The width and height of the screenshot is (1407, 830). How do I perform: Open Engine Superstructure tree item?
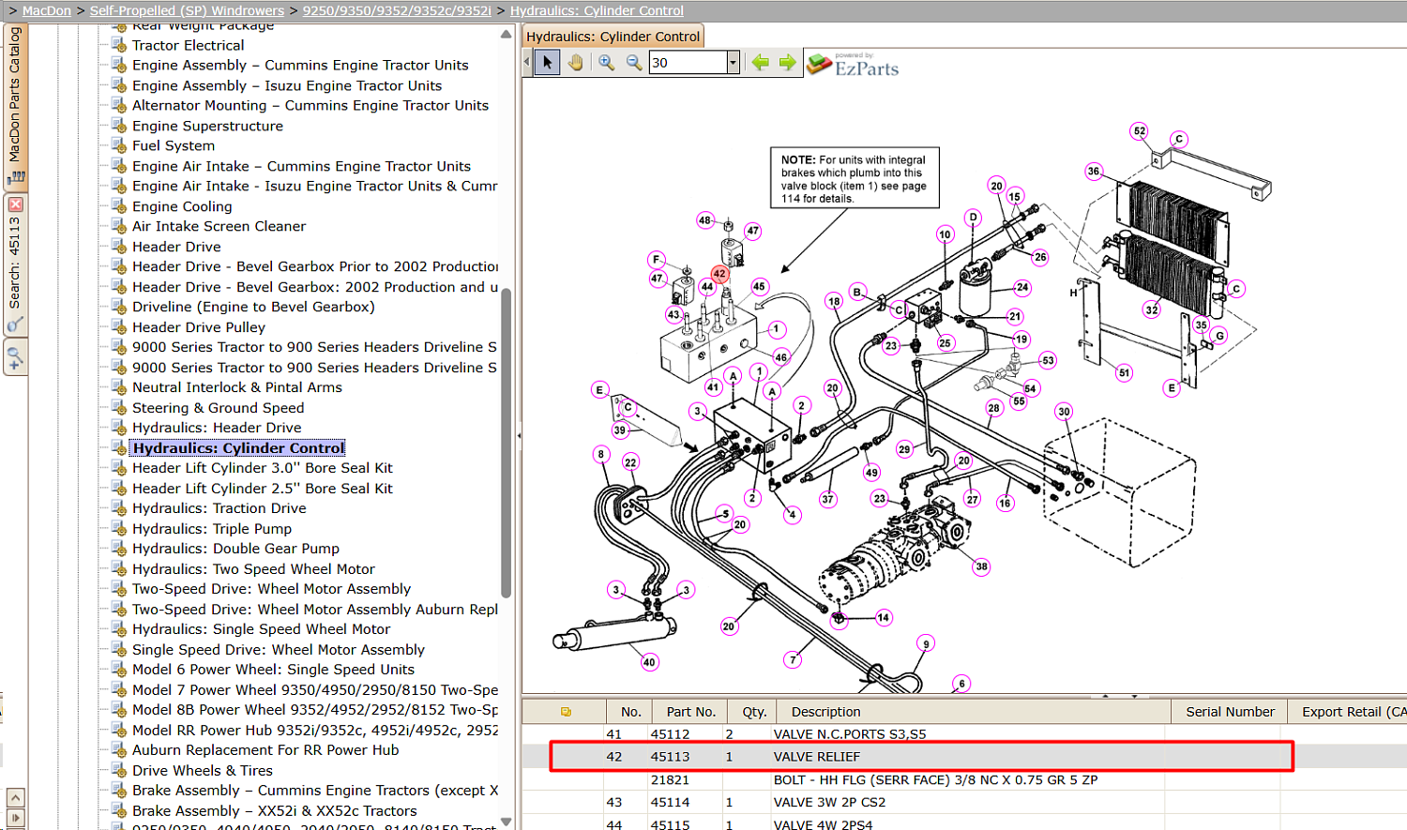(x=207, y=126)
